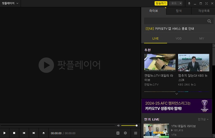Open the 재생목록 tab
The width and height of the screenshot is (215, 138).
204,11
